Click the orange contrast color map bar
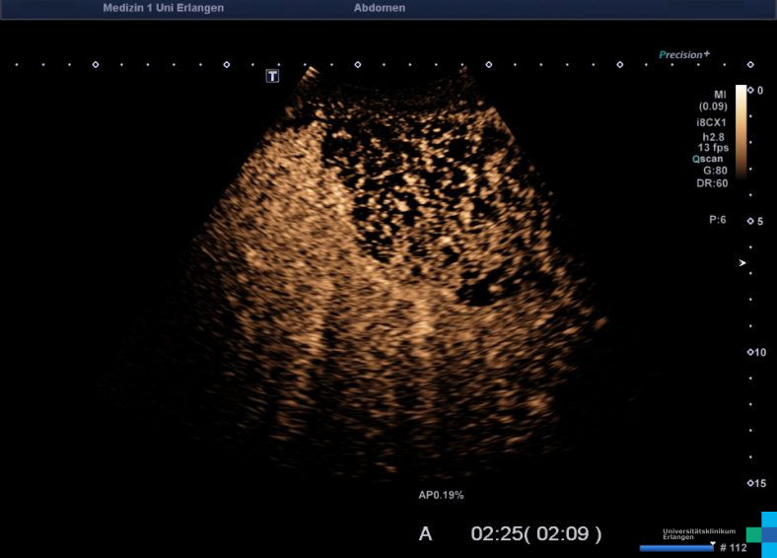The width and height of the screenshot is (777, 558). click(741, 128)
